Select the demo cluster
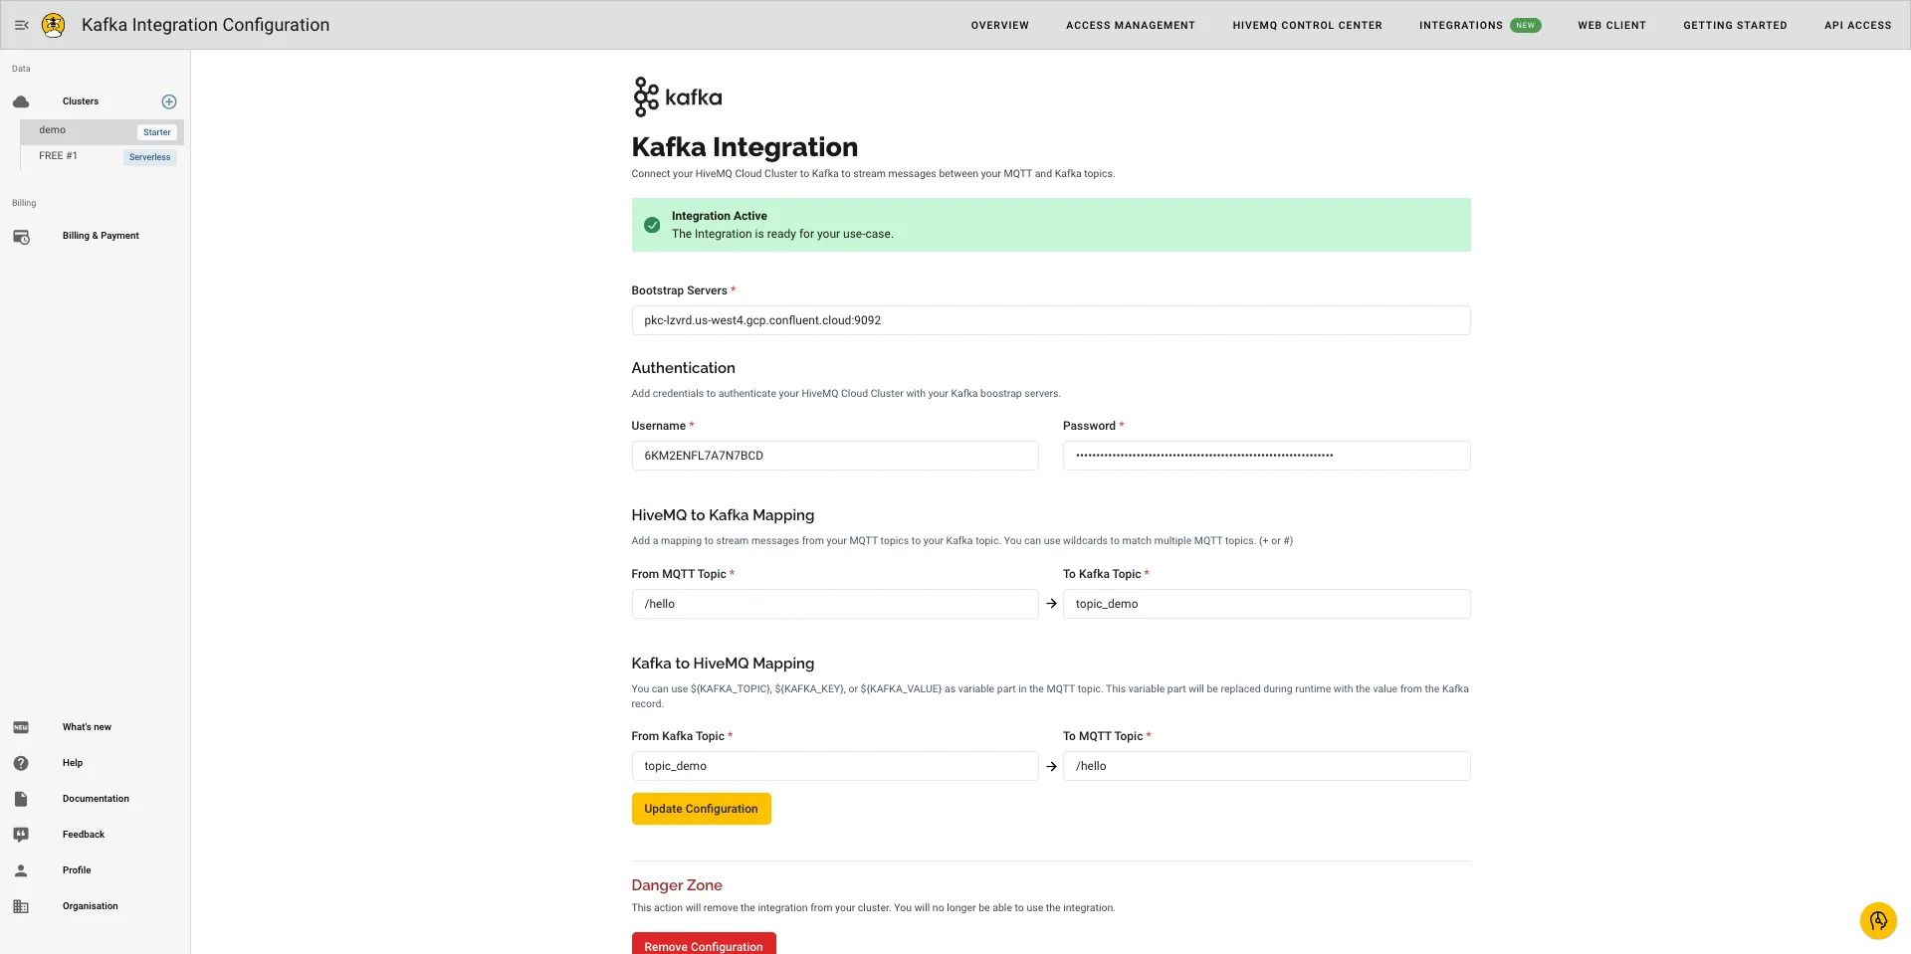Image resolution: width=1911 pixels, height=954 pixels. pyautogui.click(x=102, y=131)
